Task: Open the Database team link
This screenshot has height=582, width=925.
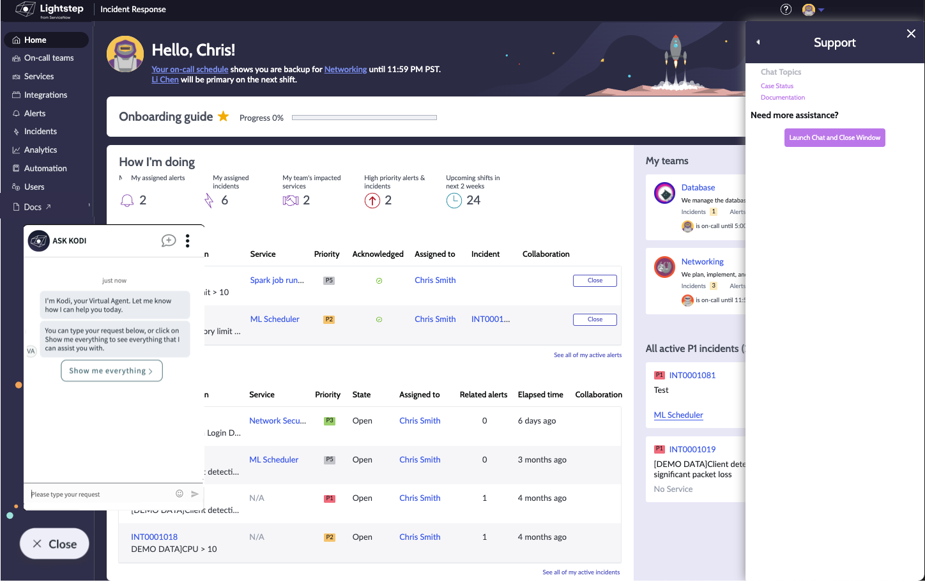Action: coord(698,188)
